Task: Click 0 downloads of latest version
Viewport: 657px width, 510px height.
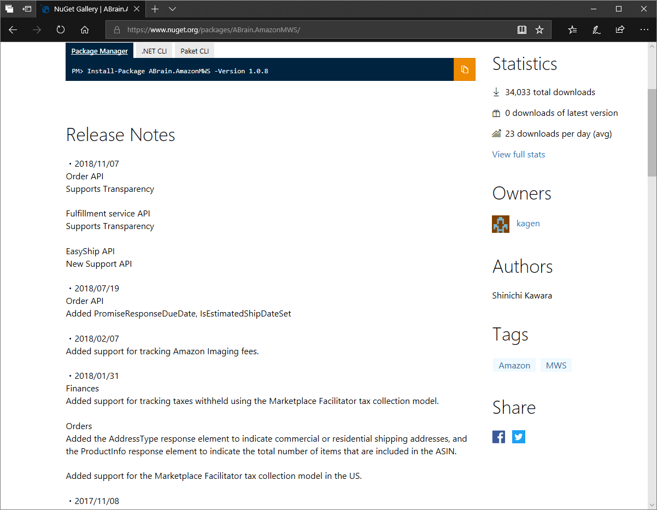Action: (x=561, y=113)
